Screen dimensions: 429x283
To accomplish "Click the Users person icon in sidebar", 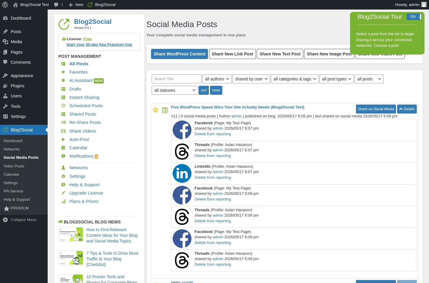I will [5, 96].
